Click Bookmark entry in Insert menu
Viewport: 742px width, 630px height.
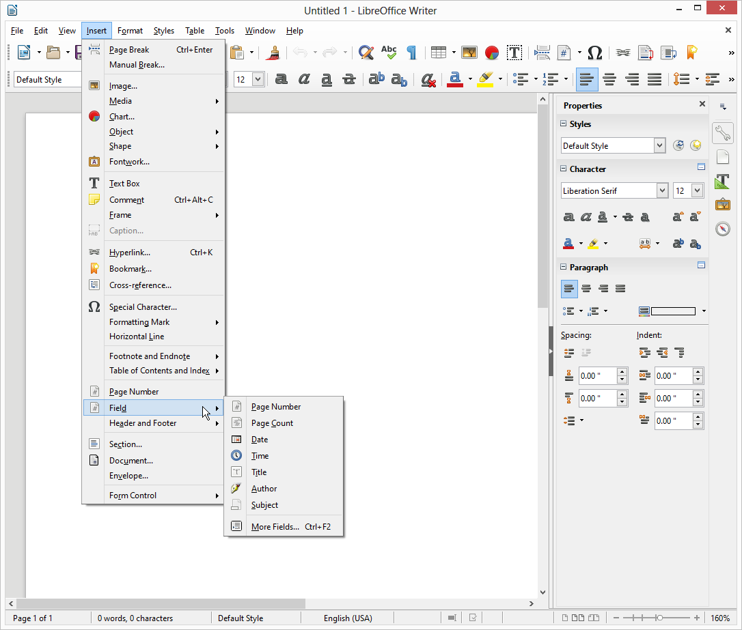pos(153,268)
